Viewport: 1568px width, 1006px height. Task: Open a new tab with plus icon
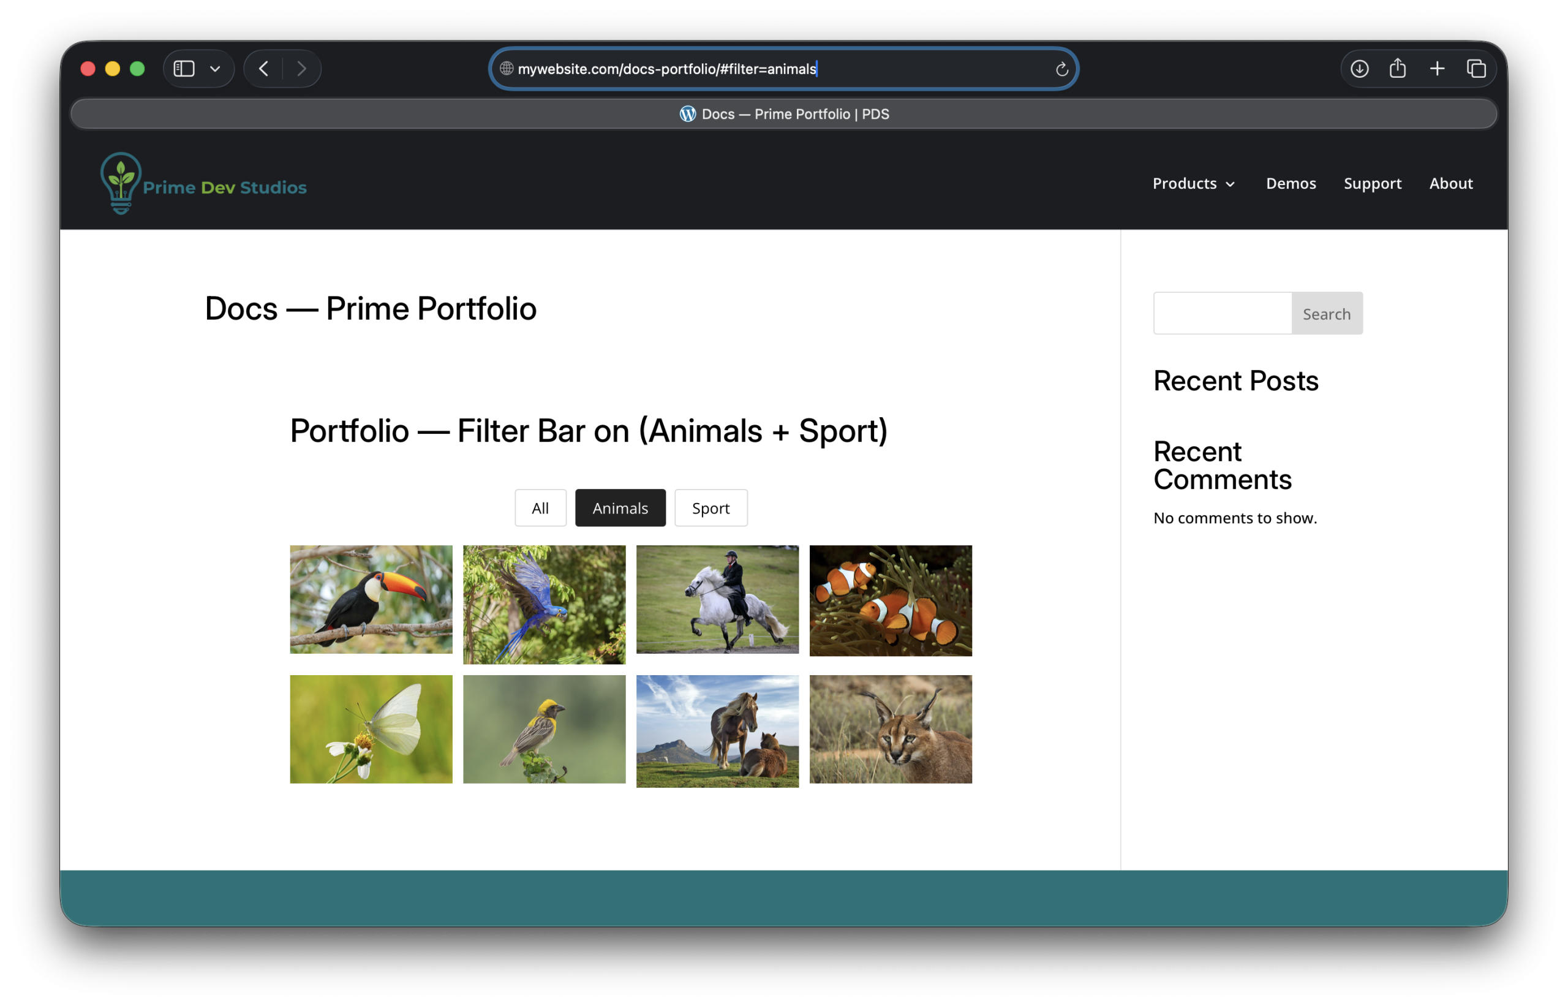[1437, 69]
